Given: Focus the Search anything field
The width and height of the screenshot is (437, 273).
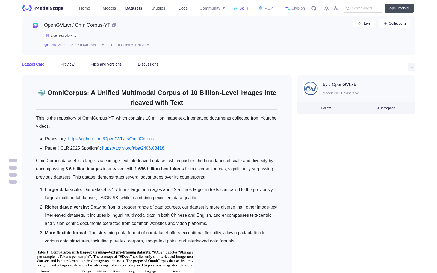Looking at the screenshot, I should pos(363,8).
